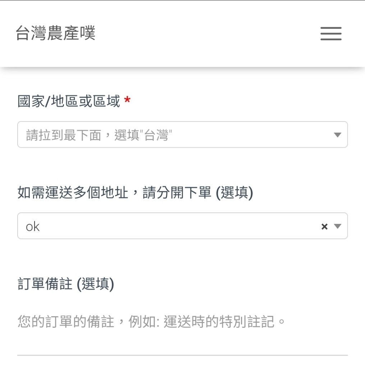Open the 請拉到最下面 country select box
This screenshot has width=365, height=368.
click(182, 134)
